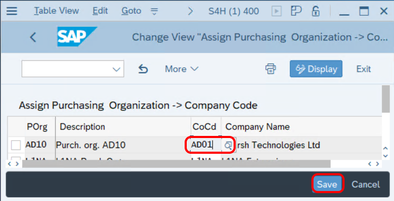
Task: Click the Display toggle button
Action: click(x=316, y=69)
